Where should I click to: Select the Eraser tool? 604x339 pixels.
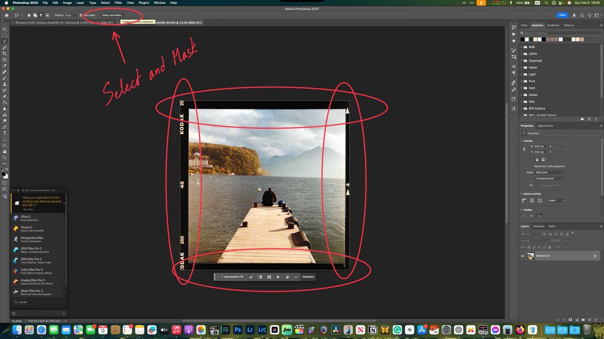[x=4, y=96]
